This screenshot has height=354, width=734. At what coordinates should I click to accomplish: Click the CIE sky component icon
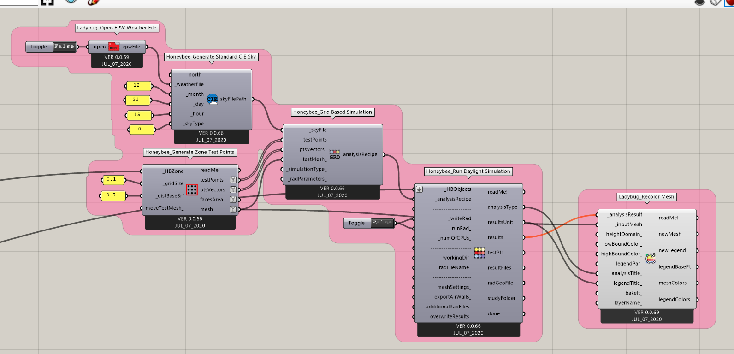(212, 99)
